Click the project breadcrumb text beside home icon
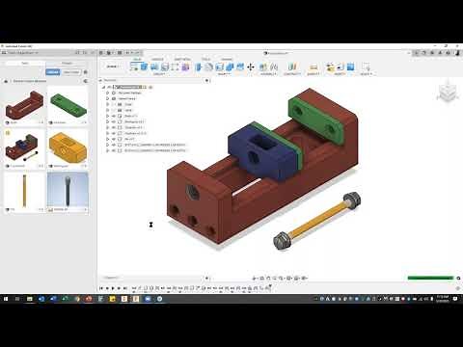463x347 pixels. pyautogui.click(x=30, y=81)
